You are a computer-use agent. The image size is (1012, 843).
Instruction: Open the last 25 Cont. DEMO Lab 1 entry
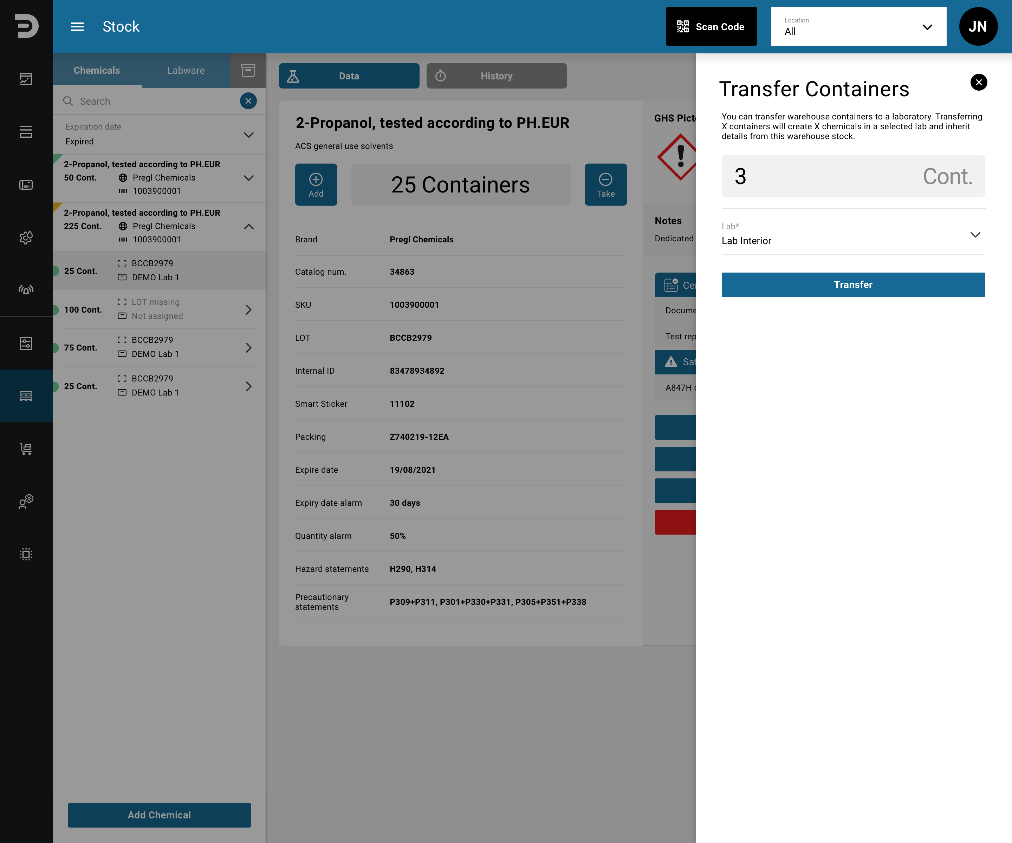pos(159,386)
